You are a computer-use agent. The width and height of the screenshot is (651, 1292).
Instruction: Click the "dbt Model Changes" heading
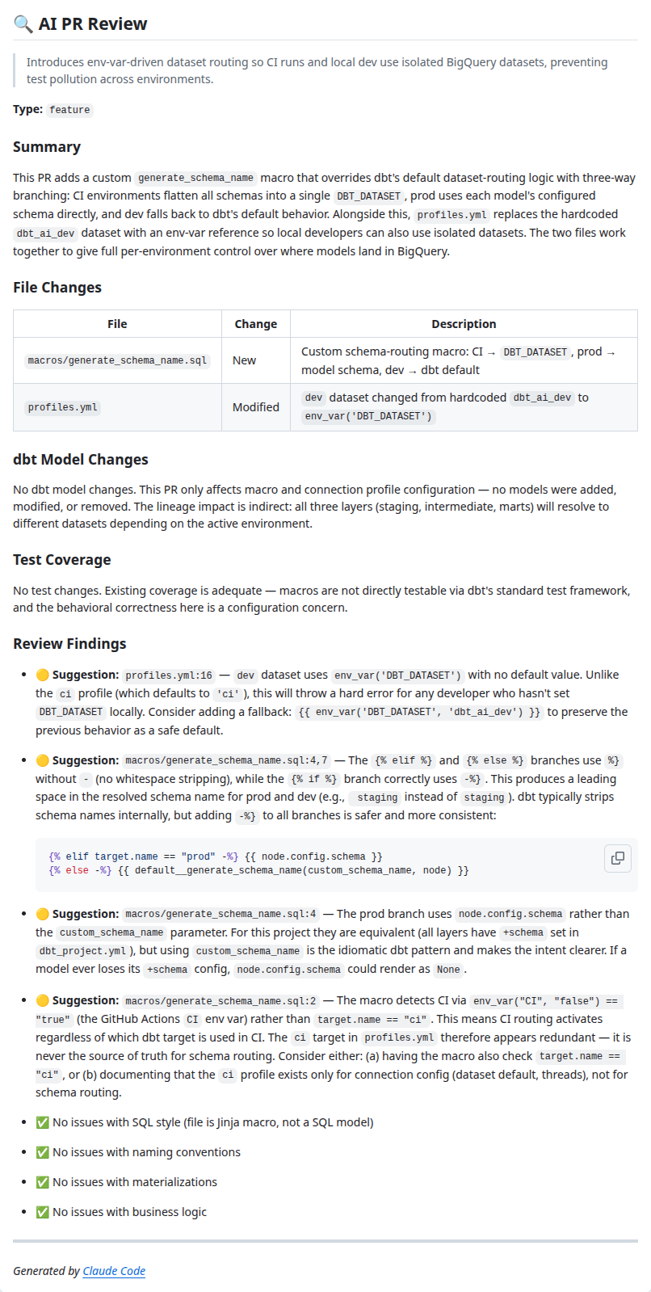81,460
